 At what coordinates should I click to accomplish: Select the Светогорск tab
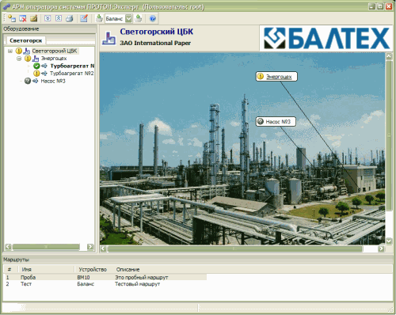coord(25,40)
